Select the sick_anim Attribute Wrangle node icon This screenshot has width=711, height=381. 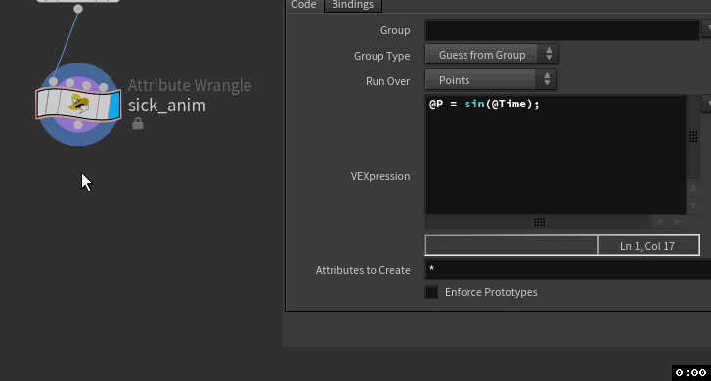tap(78, 105)
